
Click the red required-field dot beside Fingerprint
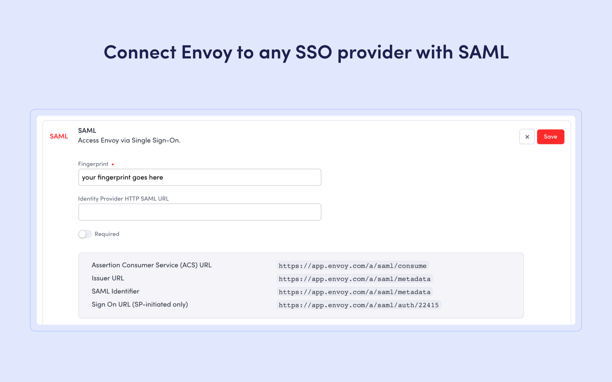point(113,163)
